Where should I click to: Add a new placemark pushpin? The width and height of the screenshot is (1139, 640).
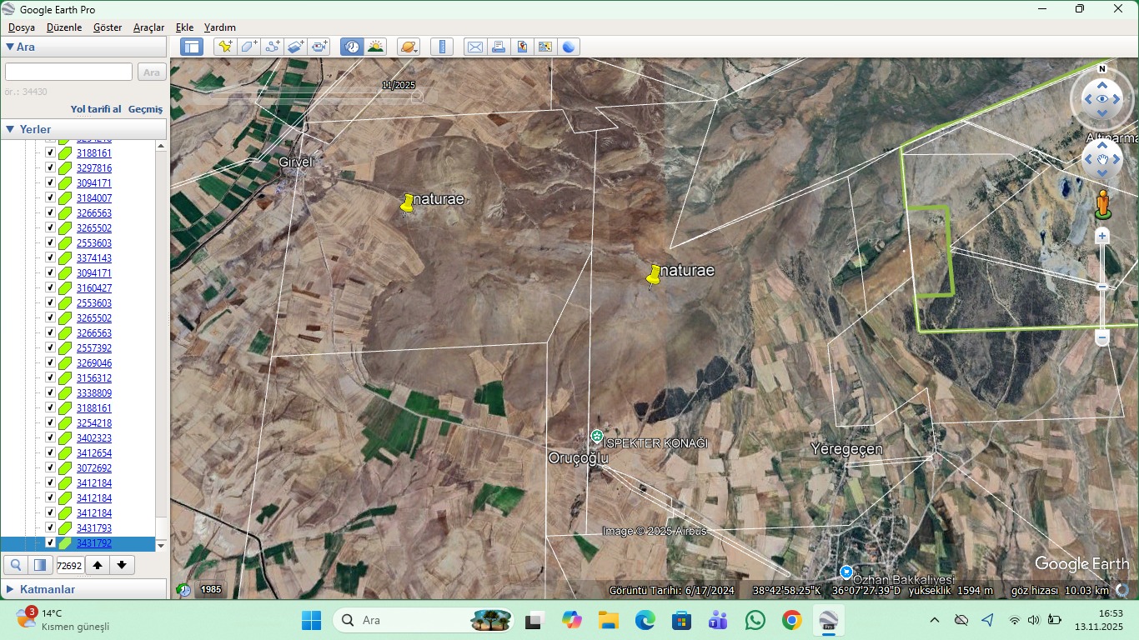pos(225,47)
